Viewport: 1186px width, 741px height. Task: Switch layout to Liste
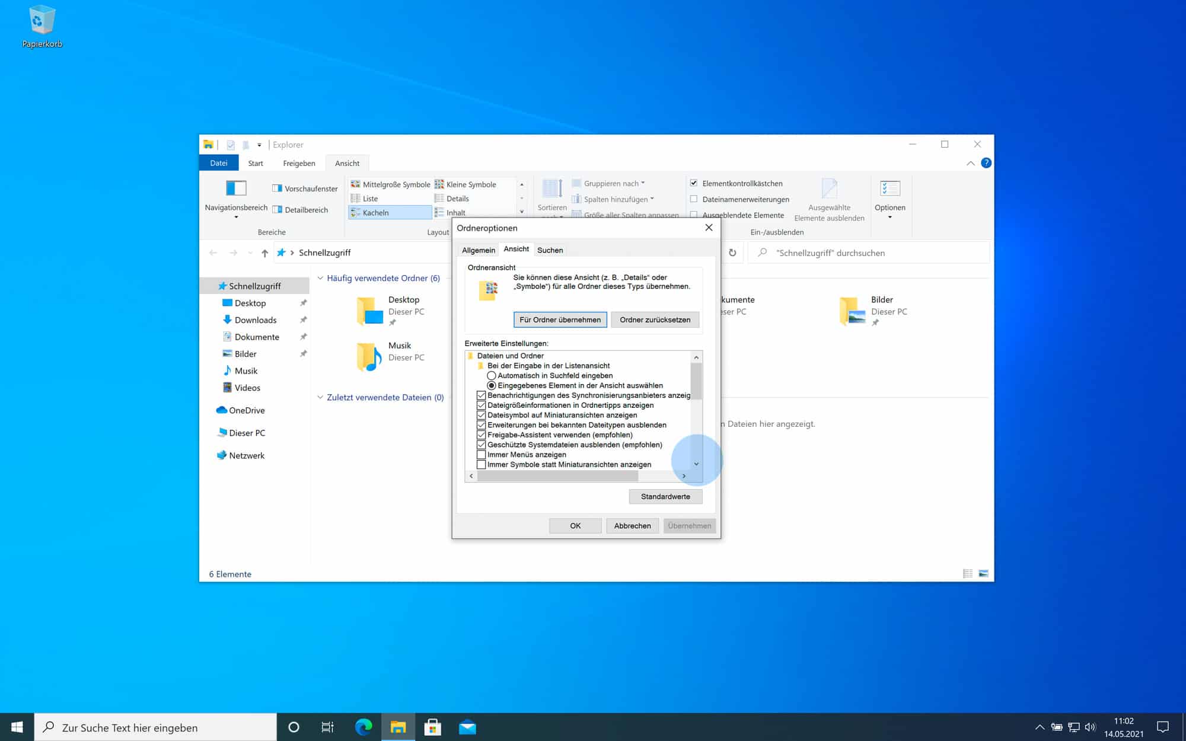coord(364,199)
